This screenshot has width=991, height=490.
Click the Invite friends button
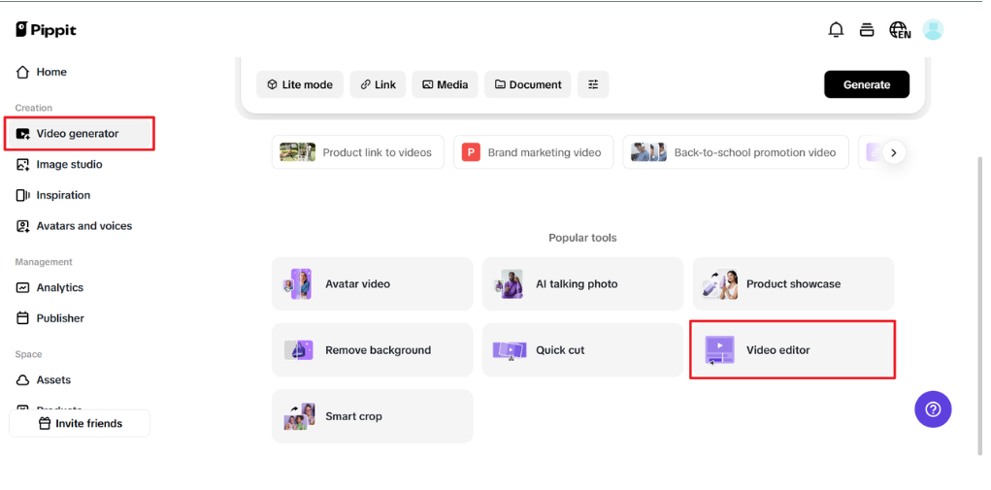(x=80, y=423)
